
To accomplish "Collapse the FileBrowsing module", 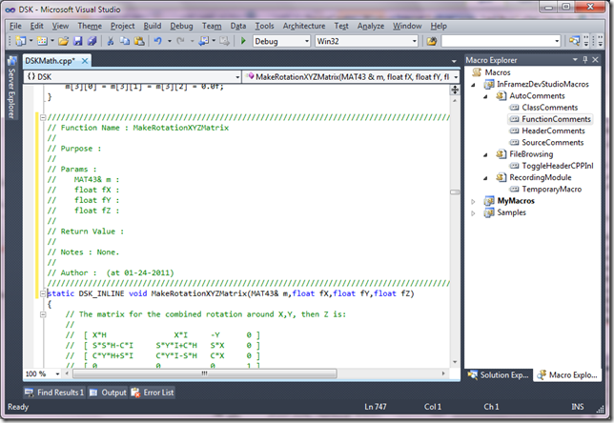I will coord(485,154).
